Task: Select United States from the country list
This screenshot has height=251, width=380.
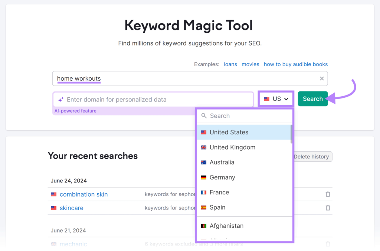Action: [243, 132]
